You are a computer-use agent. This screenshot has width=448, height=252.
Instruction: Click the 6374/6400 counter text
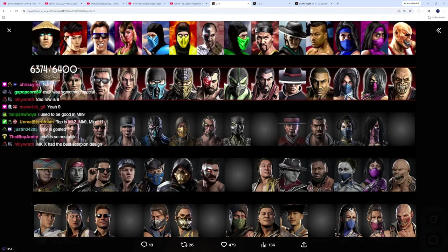(x=53, y=69)
